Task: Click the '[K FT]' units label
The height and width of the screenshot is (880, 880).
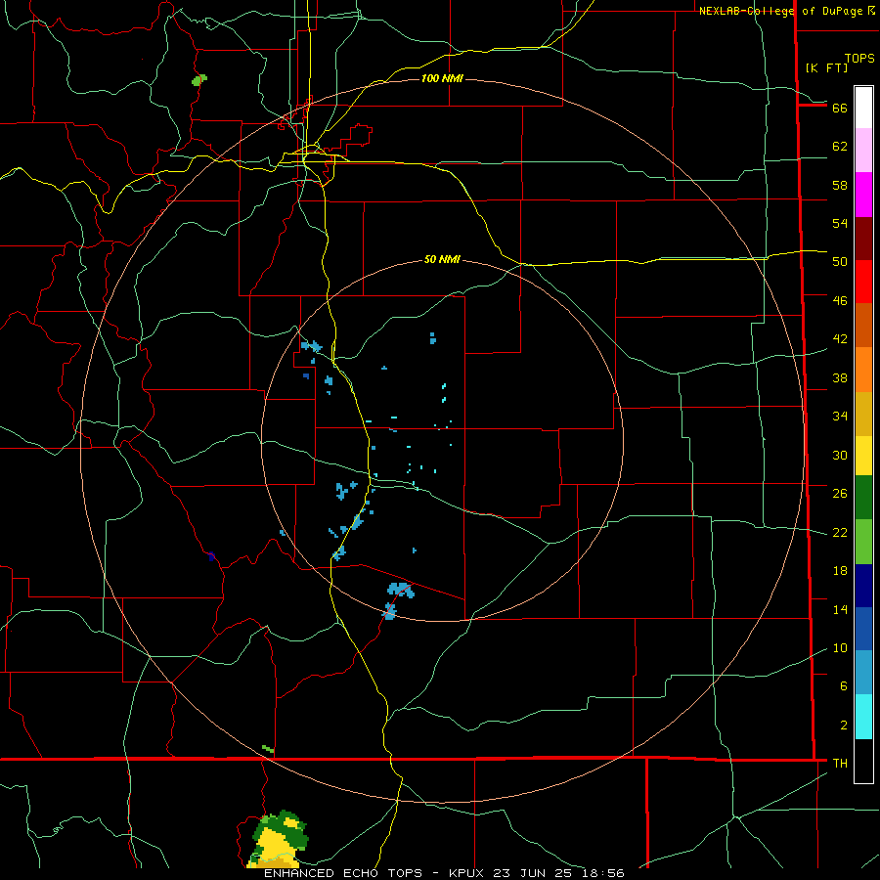Action: click(826, 67)
